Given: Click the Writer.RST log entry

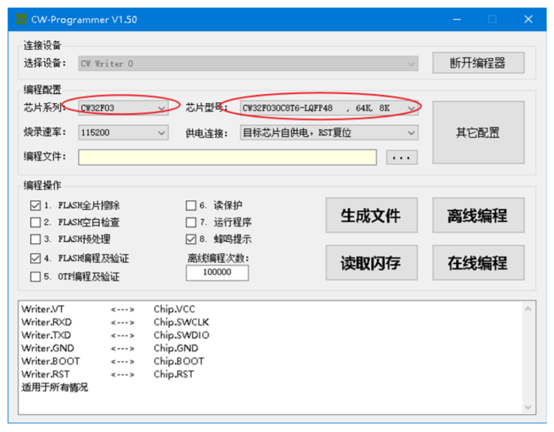Looking at the screenshot, I should [45, 374].
